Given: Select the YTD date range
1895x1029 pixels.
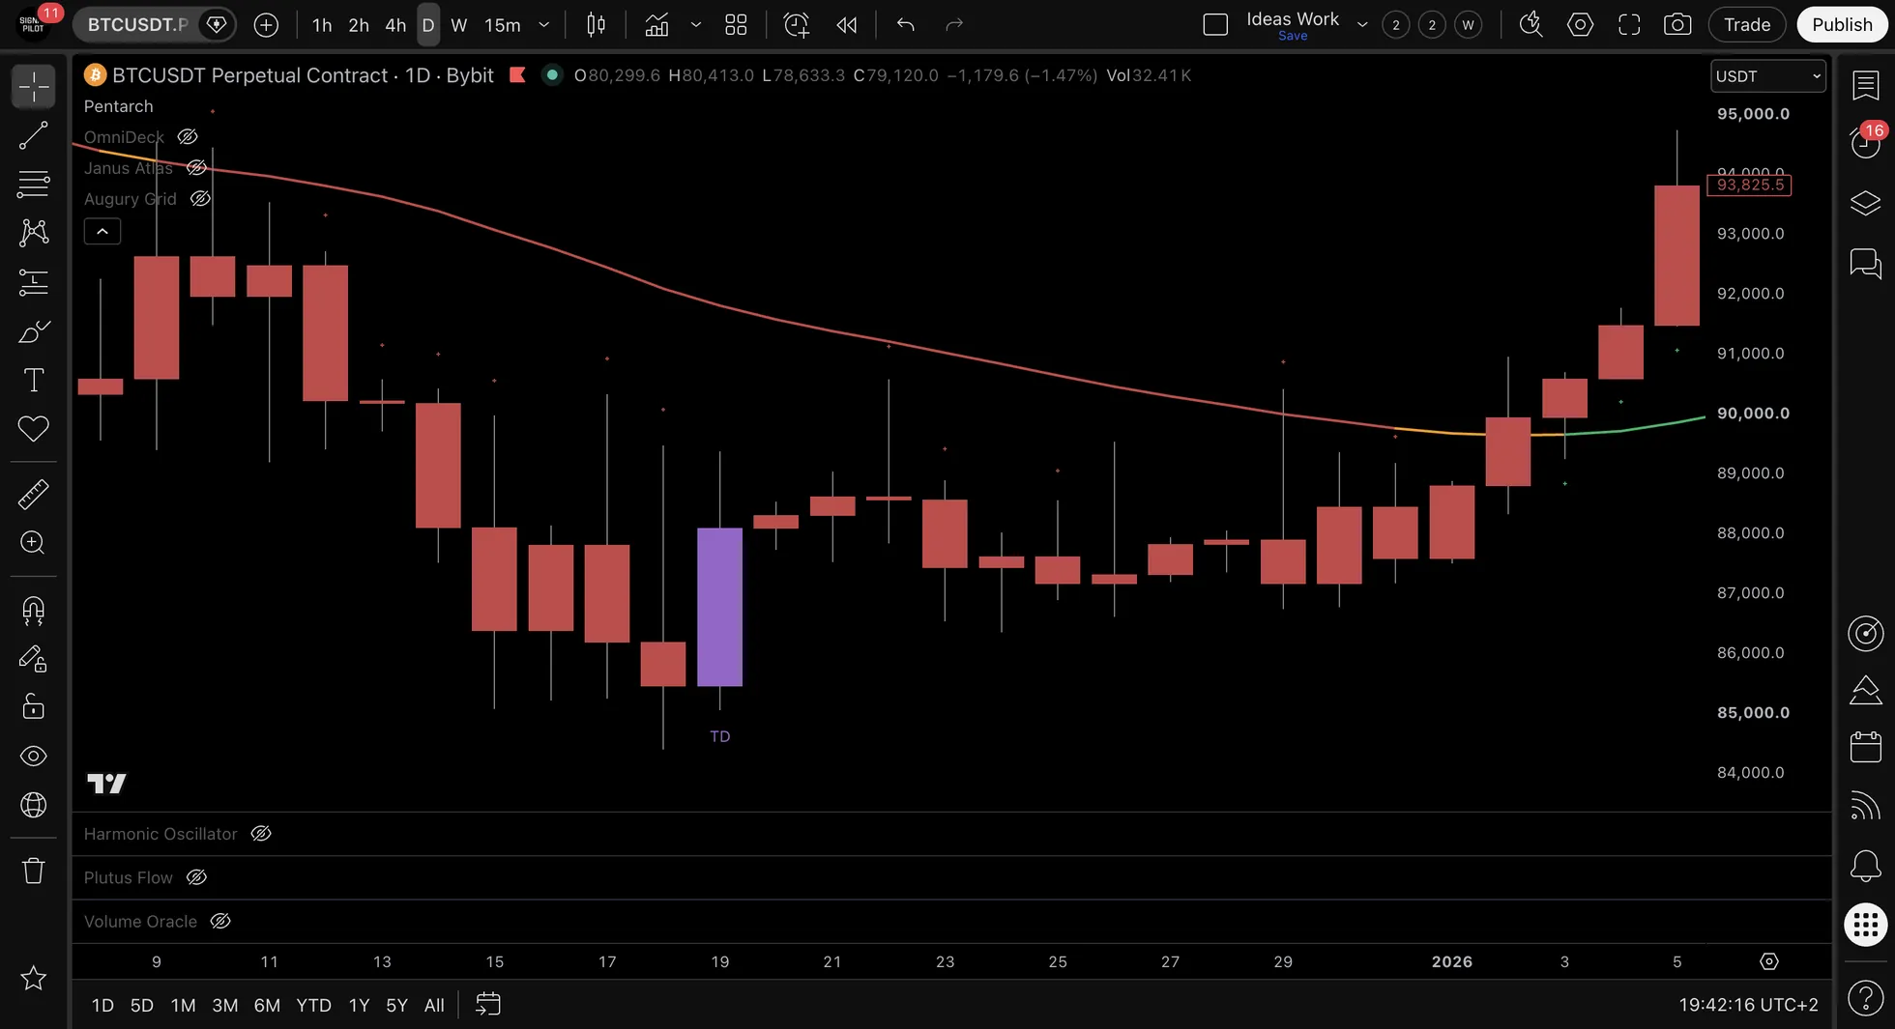Looking at the screenshot, I should pos(313,1005).
